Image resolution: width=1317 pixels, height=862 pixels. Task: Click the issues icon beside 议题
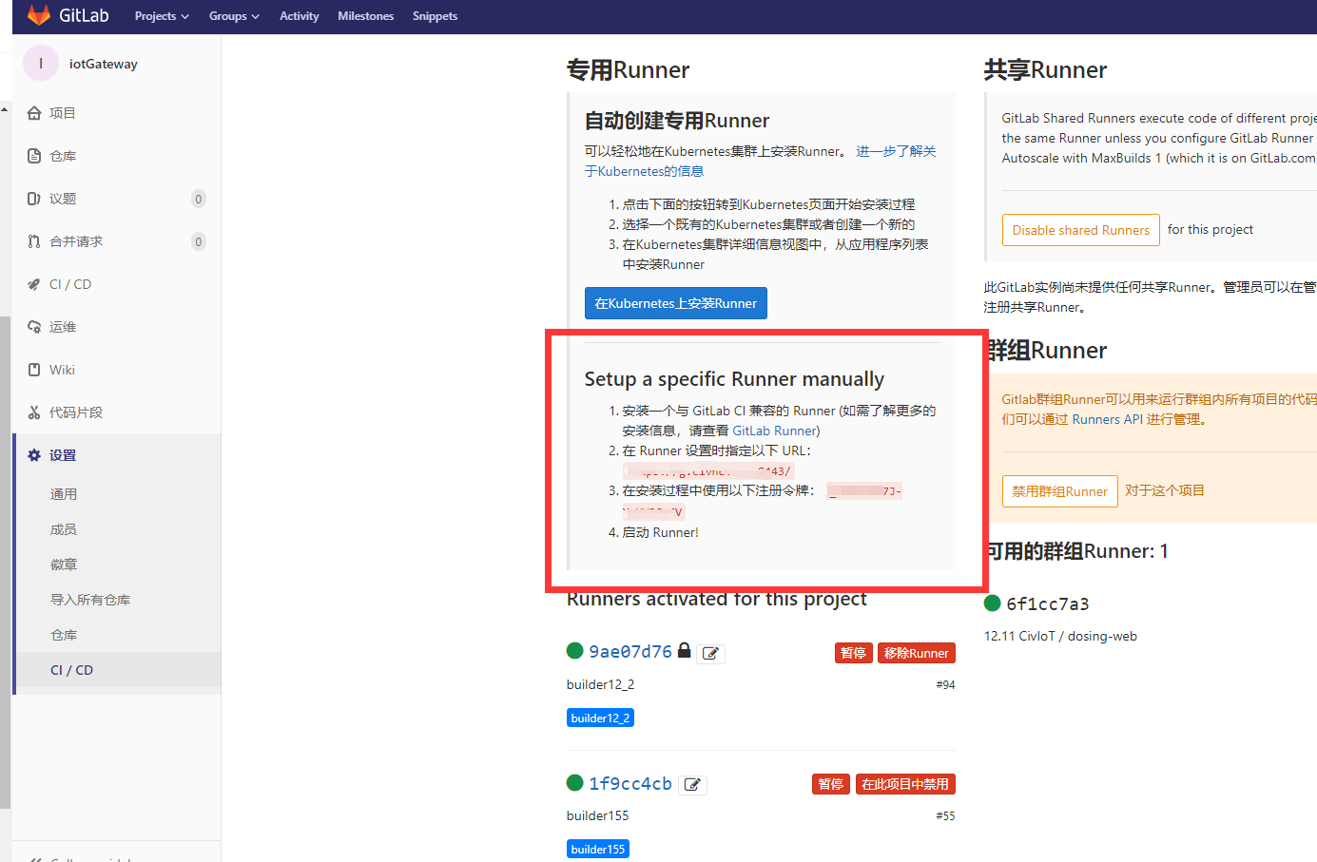pyautogui.click(x=34, y=199)
